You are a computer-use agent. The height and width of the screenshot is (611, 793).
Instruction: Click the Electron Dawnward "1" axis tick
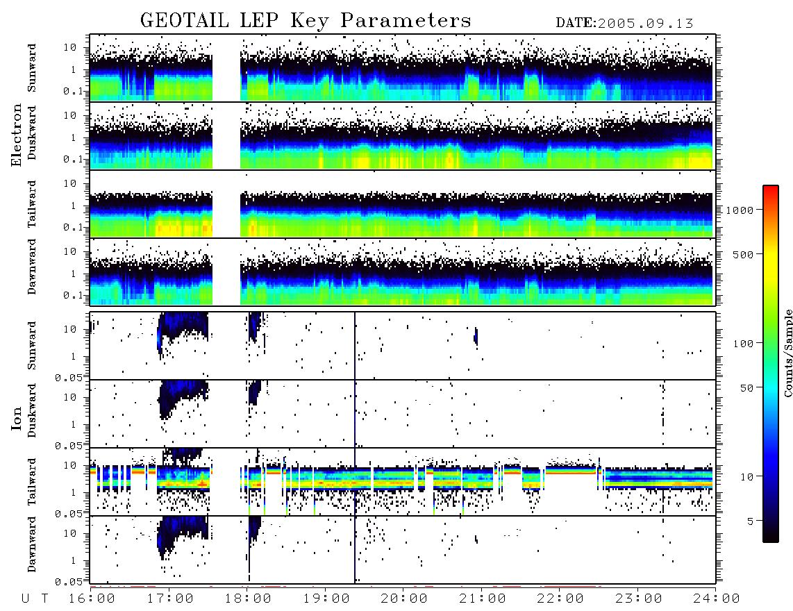(73, 274)
